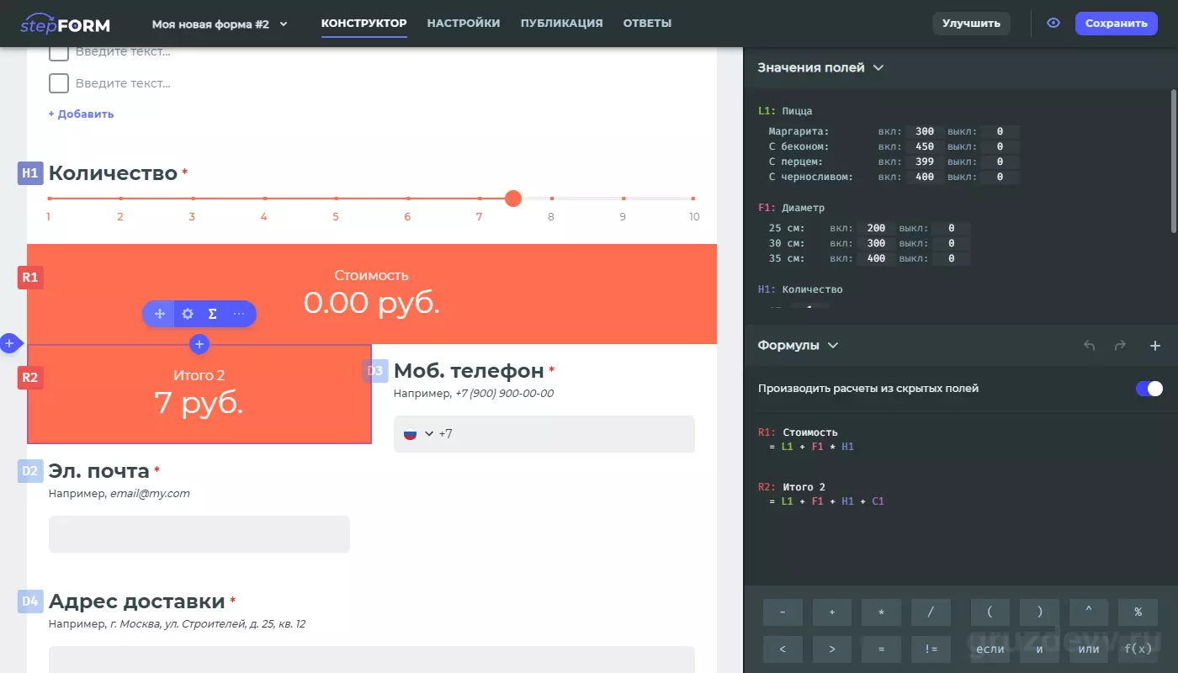
Task: Edit С беконом вкл value 450
Action: point(924,147)
